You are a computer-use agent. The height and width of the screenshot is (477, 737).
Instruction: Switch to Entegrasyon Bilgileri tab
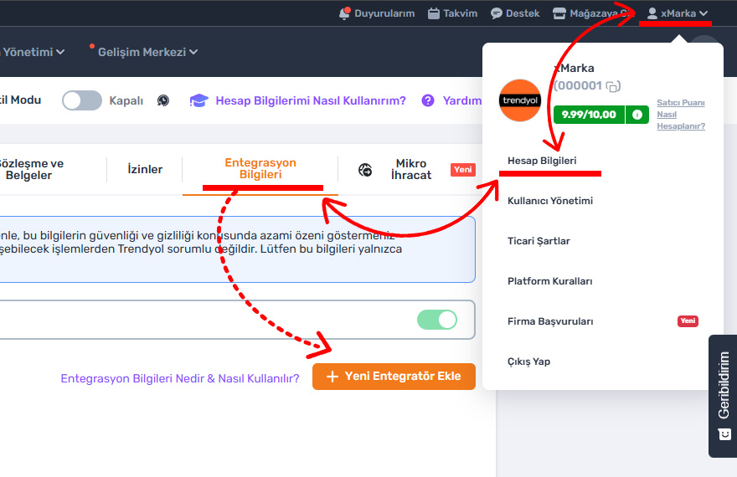tap(260, 168)
